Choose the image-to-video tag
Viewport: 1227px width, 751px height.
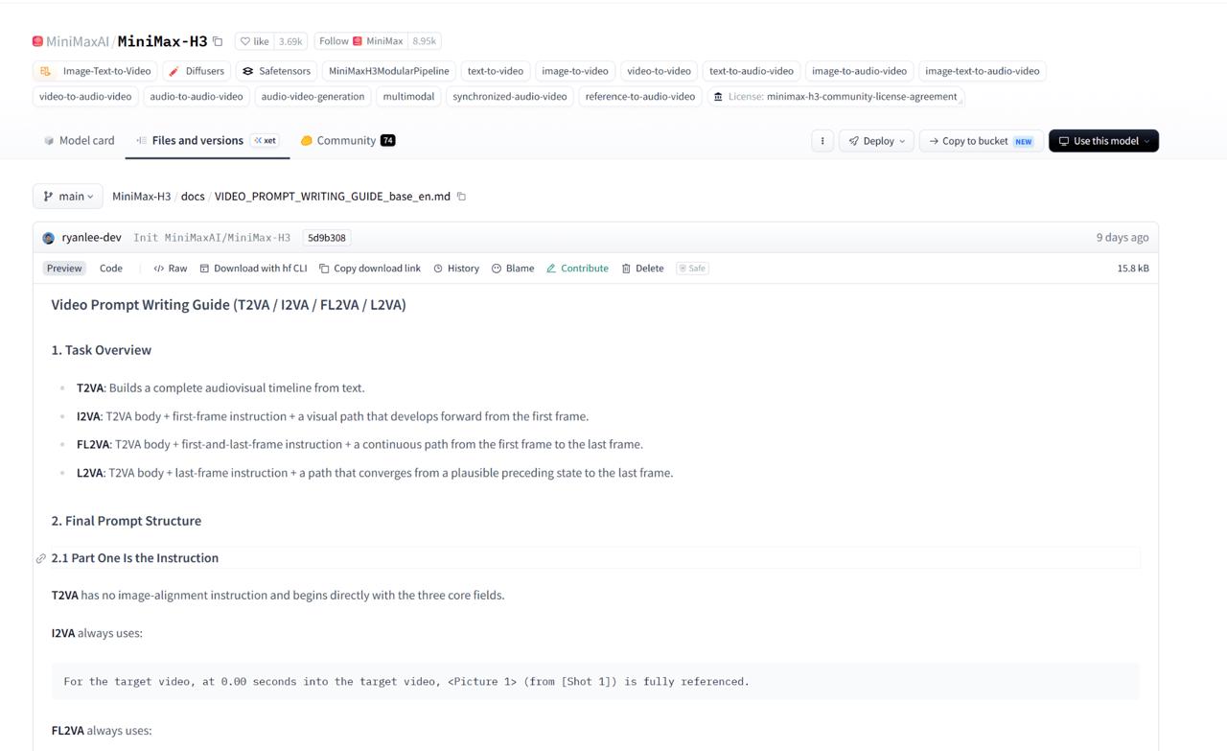tap(575, 71)
